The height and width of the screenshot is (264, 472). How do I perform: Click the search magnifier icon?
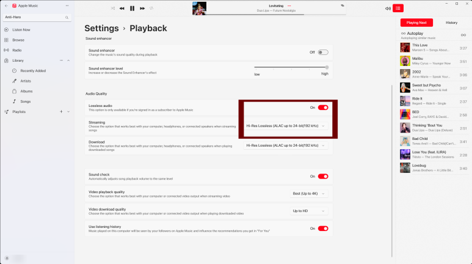point(67,18)
